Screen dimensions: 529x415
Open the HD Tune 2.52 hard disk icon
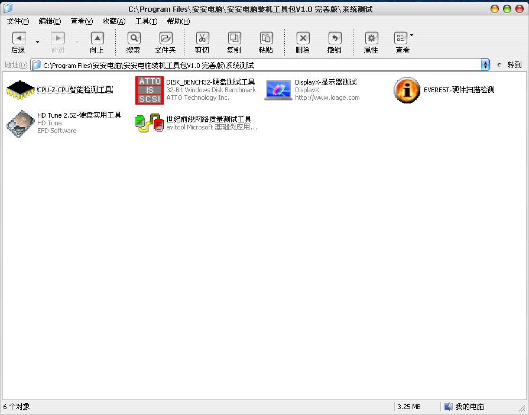[x=21, y=124]
